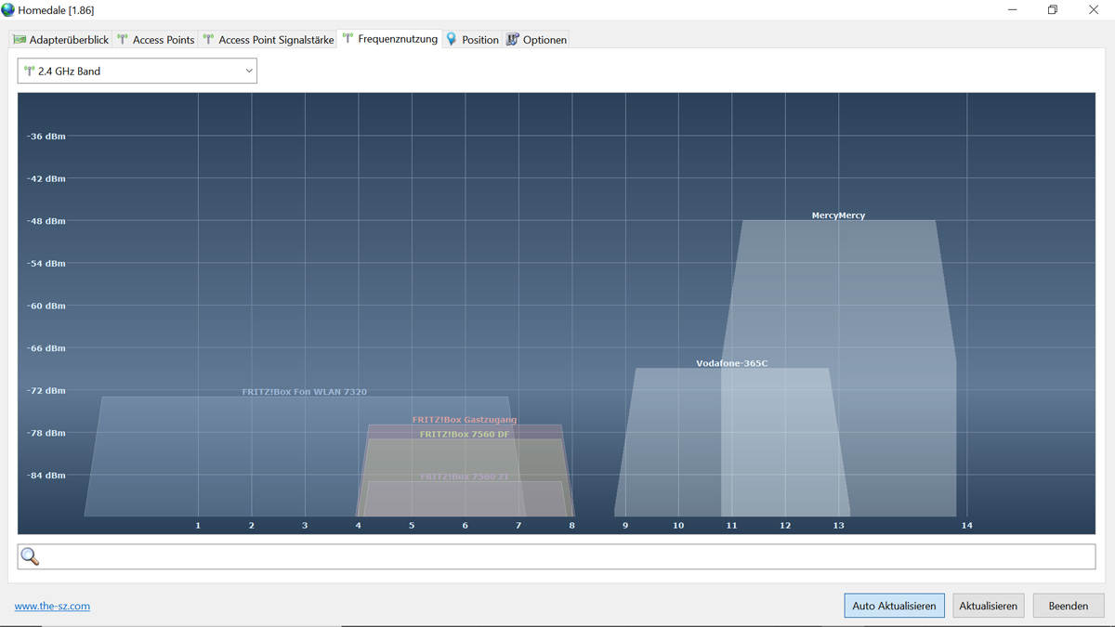Click channel 11 on the axis
This screenshot has height=627, width=1115.
click(x=731, y=526)
